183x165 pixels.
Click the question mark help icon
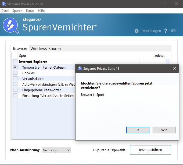(166, 31)
